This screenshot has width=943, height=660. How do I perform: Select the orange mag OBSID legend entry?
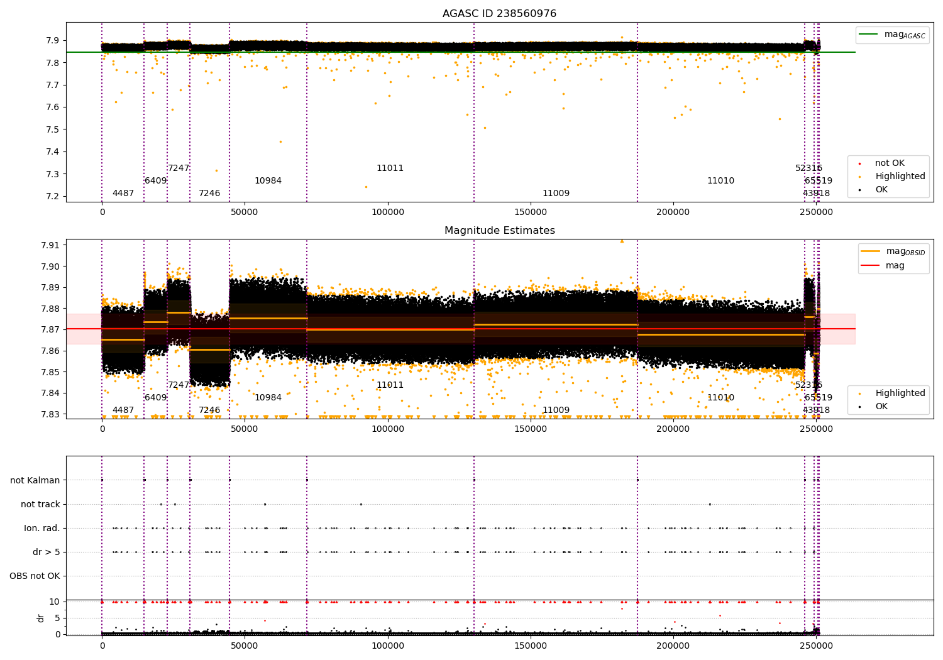pyautogui.click(x=893, y=251)
